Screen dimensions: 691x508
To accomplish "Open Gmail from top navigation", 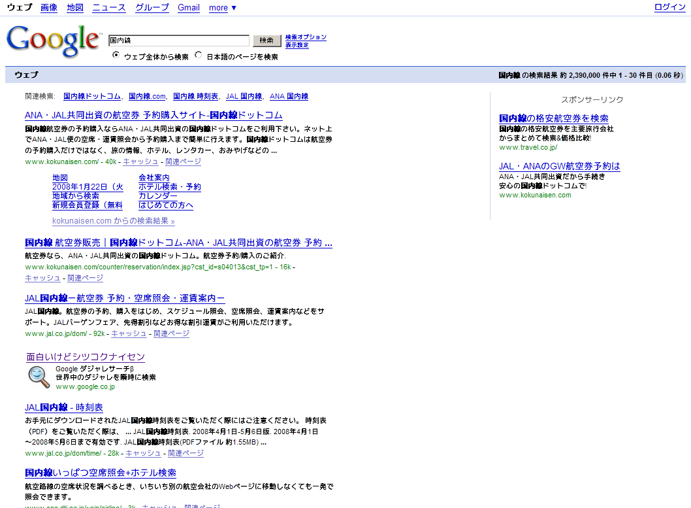I will 189,8.
